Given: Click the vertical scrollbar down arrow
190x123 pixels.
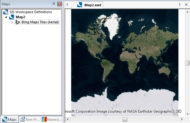Looking at the screenshot, I should point(187,114).
